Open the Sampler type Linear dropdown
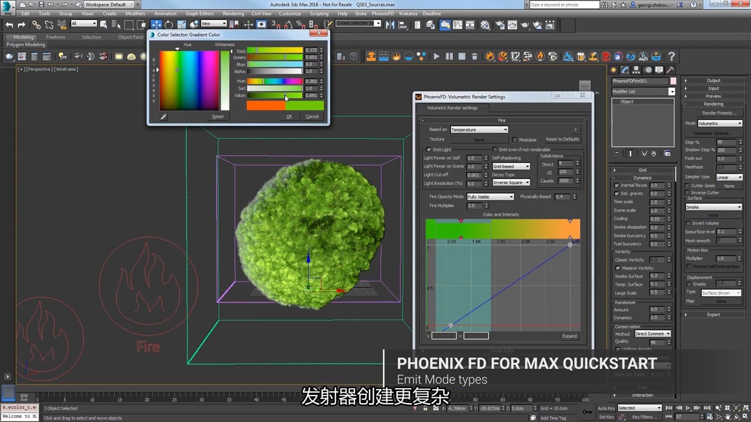The height and width of the screenshot is (422, 751). [729, 177]
